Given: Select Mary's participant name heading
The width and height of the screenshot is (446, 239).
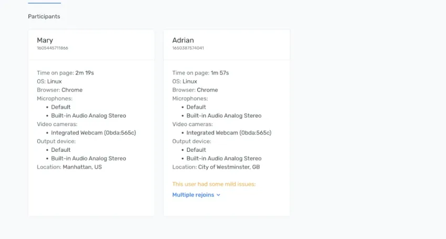Looking at the screenshot, I should click(x=45, y=40).
